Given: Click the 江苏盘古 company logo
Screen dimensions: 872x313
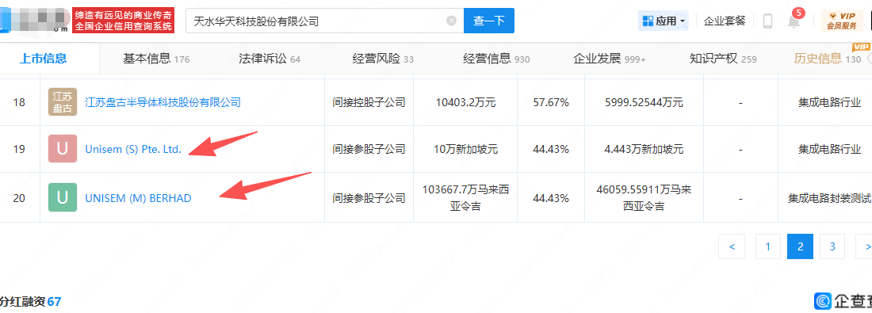Looking at the screenshot, I should [x=63, y=101].
